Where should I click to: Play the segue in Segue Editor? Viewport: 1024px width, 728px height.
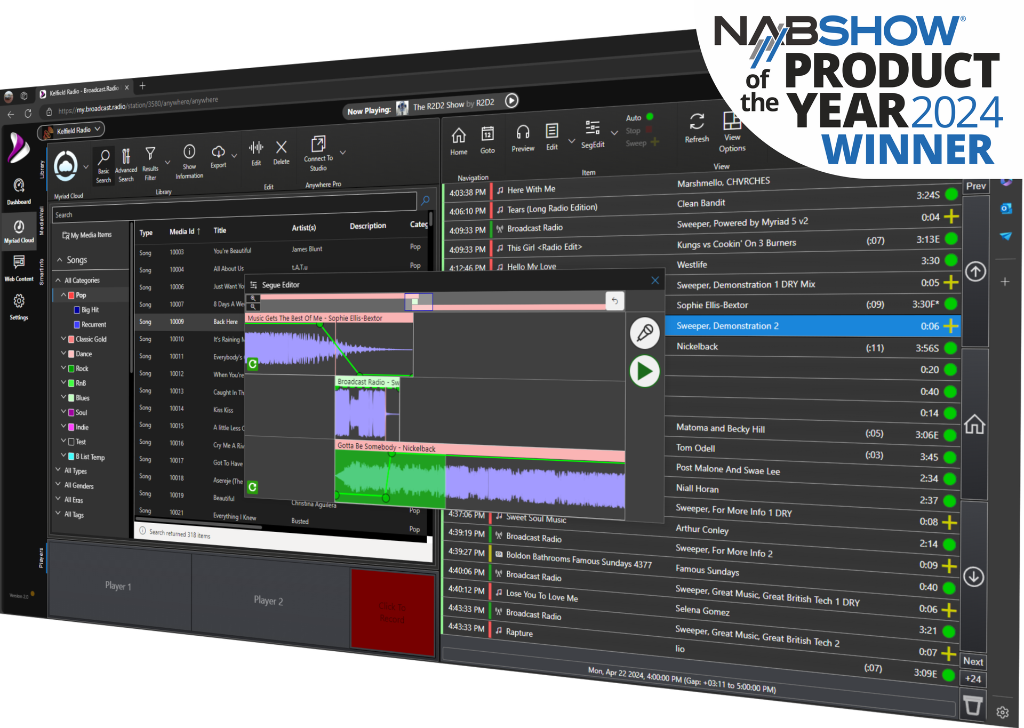[645, 371]
